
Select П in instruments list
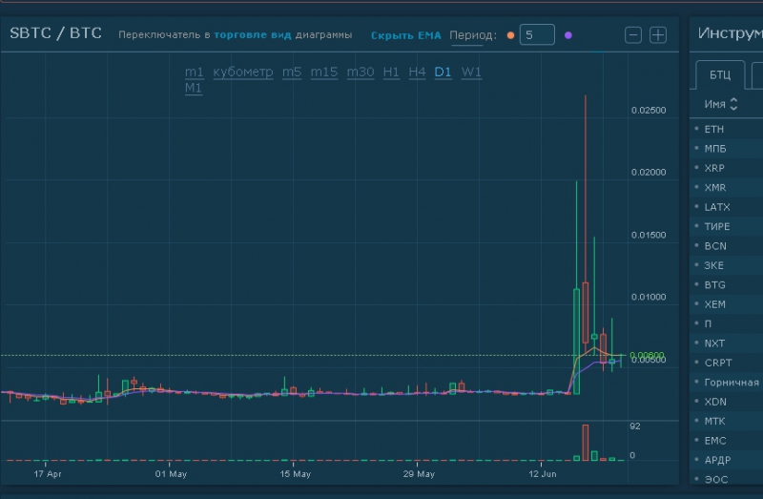(x=727, y=323)
